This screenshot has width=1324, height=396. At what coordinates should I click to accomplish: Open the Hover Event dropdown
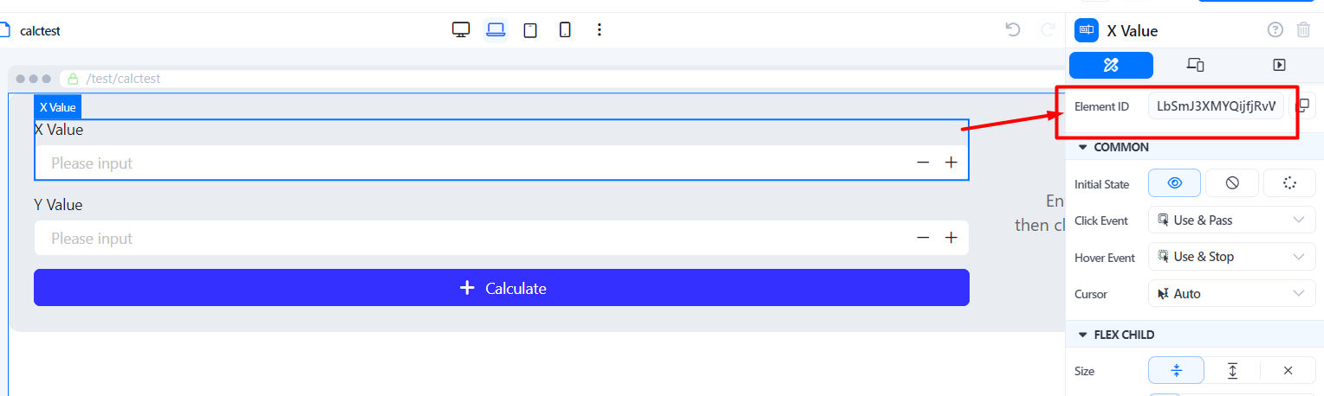pyautogui.click(x=1231, y=257)
